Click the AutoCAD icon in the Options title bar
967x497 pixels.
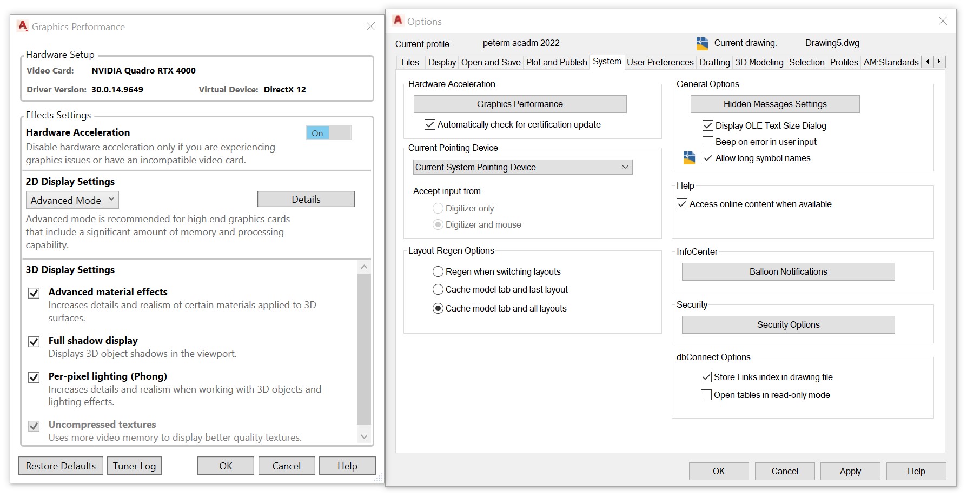(399, 21)
